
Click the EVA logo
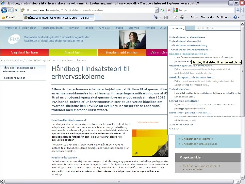pos(14,39)
